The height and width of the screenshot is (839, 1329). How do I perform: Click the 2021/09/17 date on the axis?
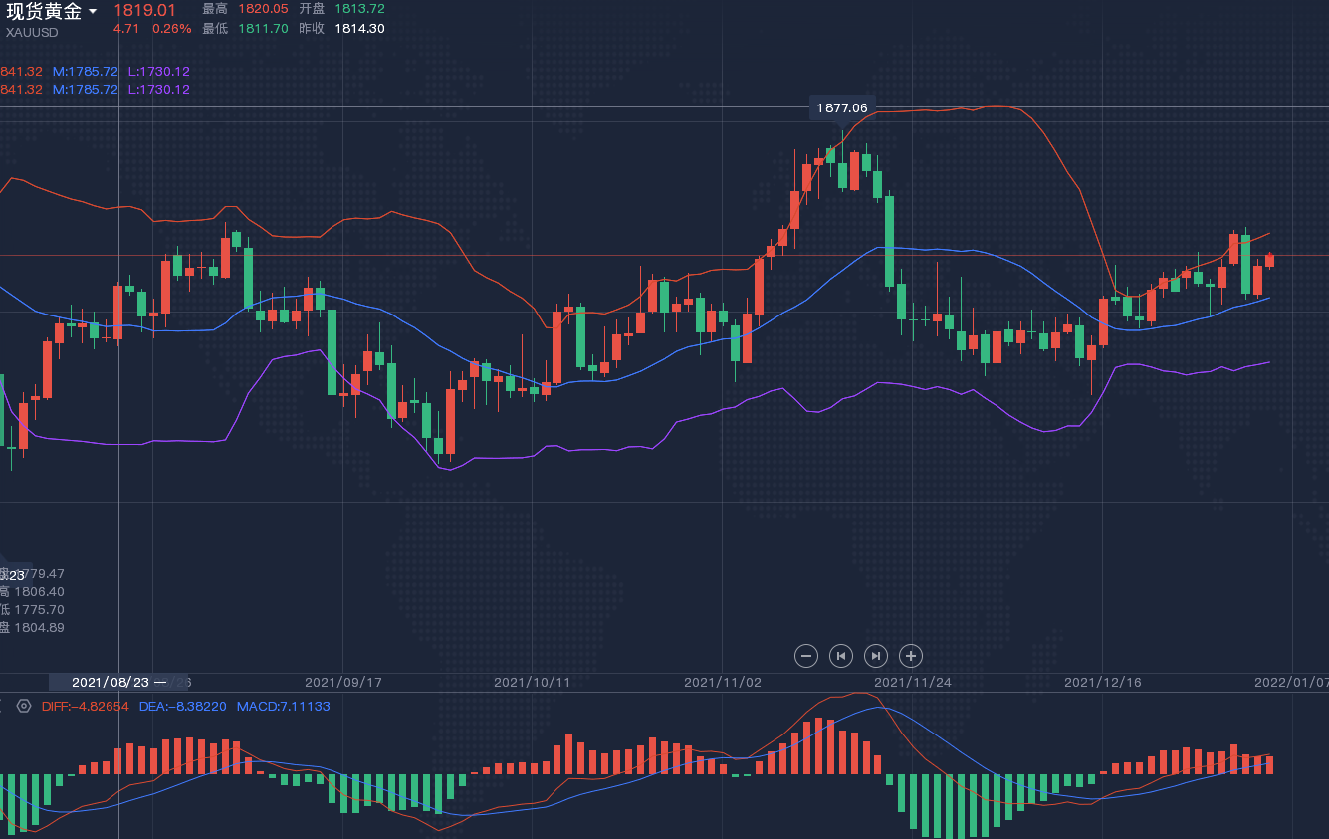point(343,683)
